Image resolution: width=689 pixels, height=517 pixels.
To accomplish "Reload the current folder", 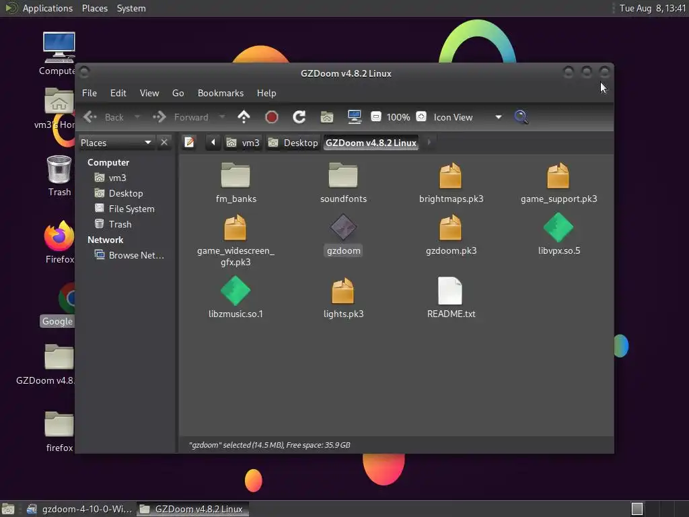I will 299,117.
